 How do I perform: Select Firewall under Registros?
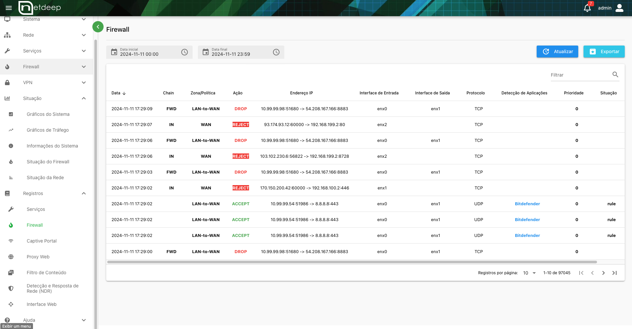pyautogui.click(x=35, y=225)
